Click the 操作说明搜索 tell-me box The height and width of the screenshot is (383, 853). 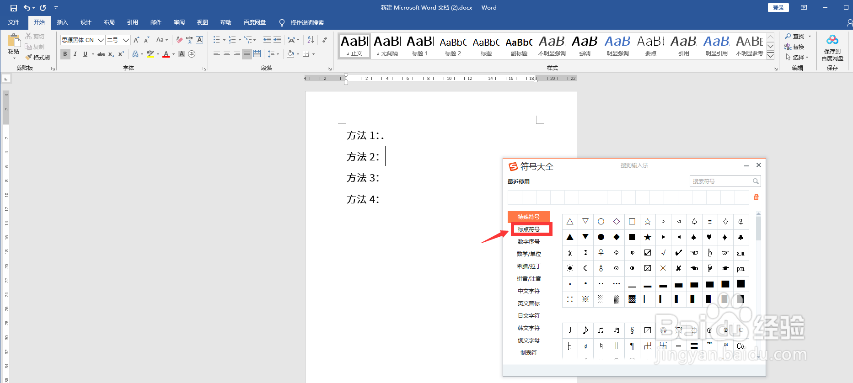[x=307, y=22]
